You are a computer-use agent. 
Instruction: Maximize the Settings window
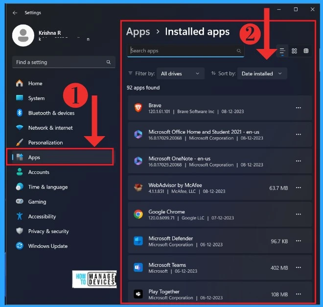[296, 9]
